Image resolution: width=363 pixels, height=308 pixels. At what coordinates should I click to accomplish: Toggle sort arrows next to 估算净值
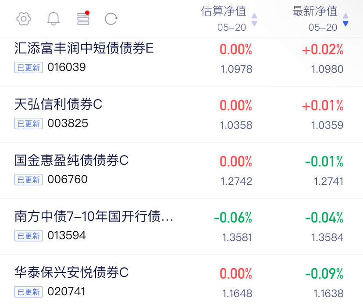point(254,20)
